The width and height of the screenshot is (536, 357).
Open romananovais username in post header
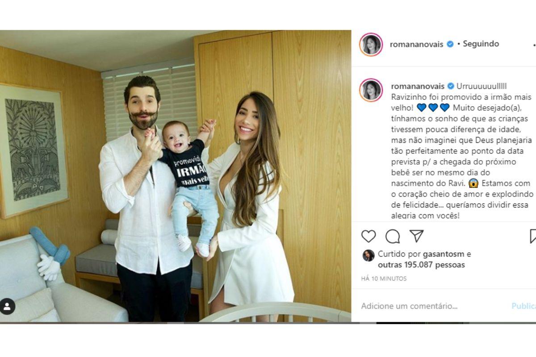coord(417,44)
